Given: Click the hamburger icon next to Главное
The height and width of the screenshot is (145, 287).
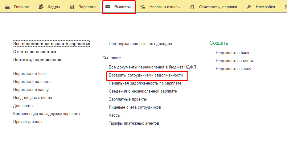Looking at the screenshot, I should pyautogui.click(x=7, y=7).
